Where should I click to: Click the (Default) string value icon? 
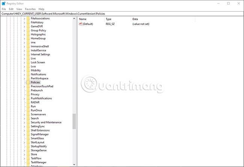pos(81,24)
